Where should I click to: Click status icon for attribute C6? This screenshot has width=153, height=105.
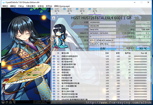[x=54, y=97]
